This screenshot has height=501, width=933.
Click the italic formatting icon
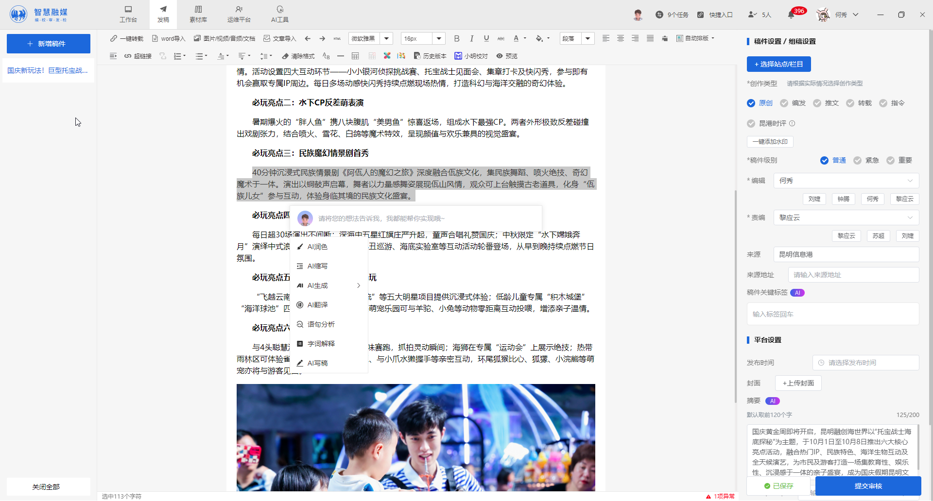[471, 38]
